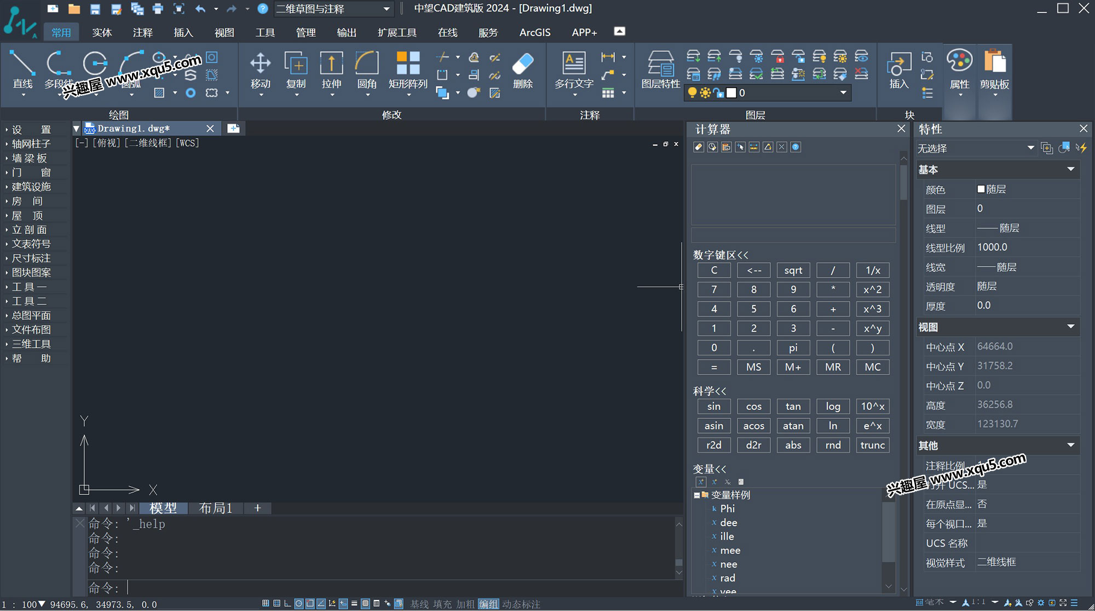The height and width of the screenshot is (611, 1095).
Task: Open the Properties (属性) palette icon
Action: pyautogui.click(x=959, y=70)
